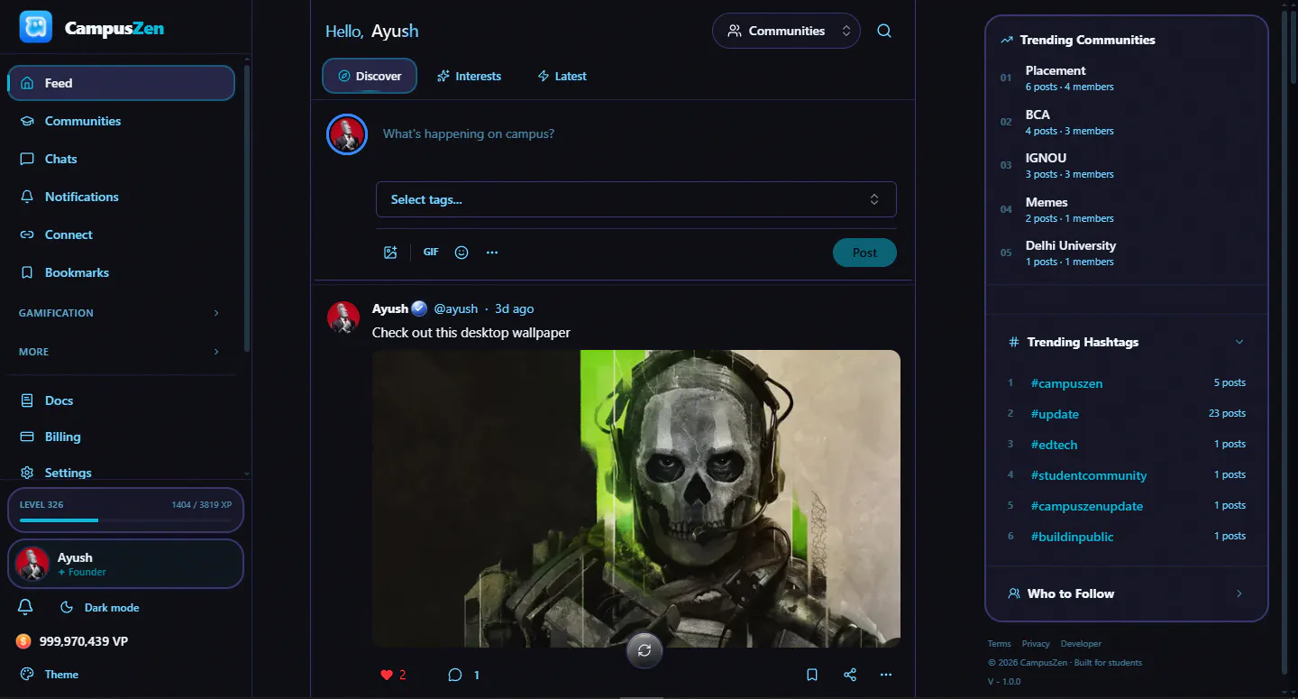Click Ayush's avatar on the post
The image size is (1298, 699).
click(343, 317)
